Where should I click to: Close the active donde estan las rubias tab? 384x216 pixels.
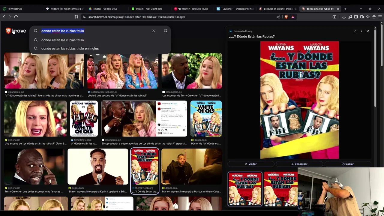tap(338, 9)
